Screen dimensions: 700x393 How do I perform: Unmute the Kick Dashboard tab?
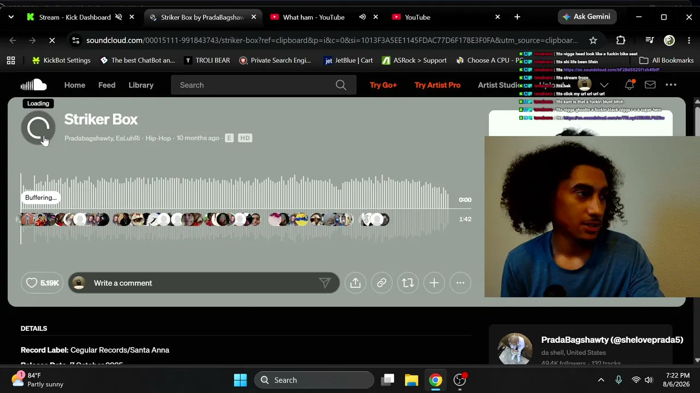point(119,17)
